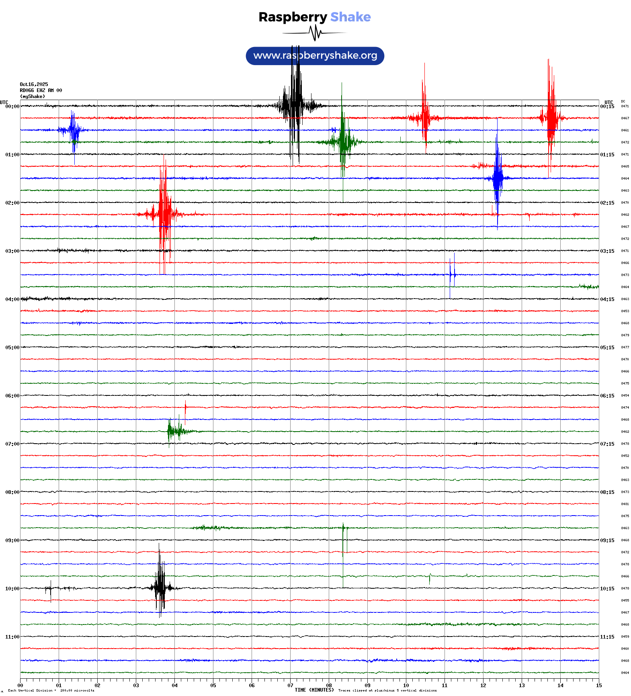The image size is (631, 696).
Task: Click the small blue burst near minute 01
Action: tap(73, 130)
